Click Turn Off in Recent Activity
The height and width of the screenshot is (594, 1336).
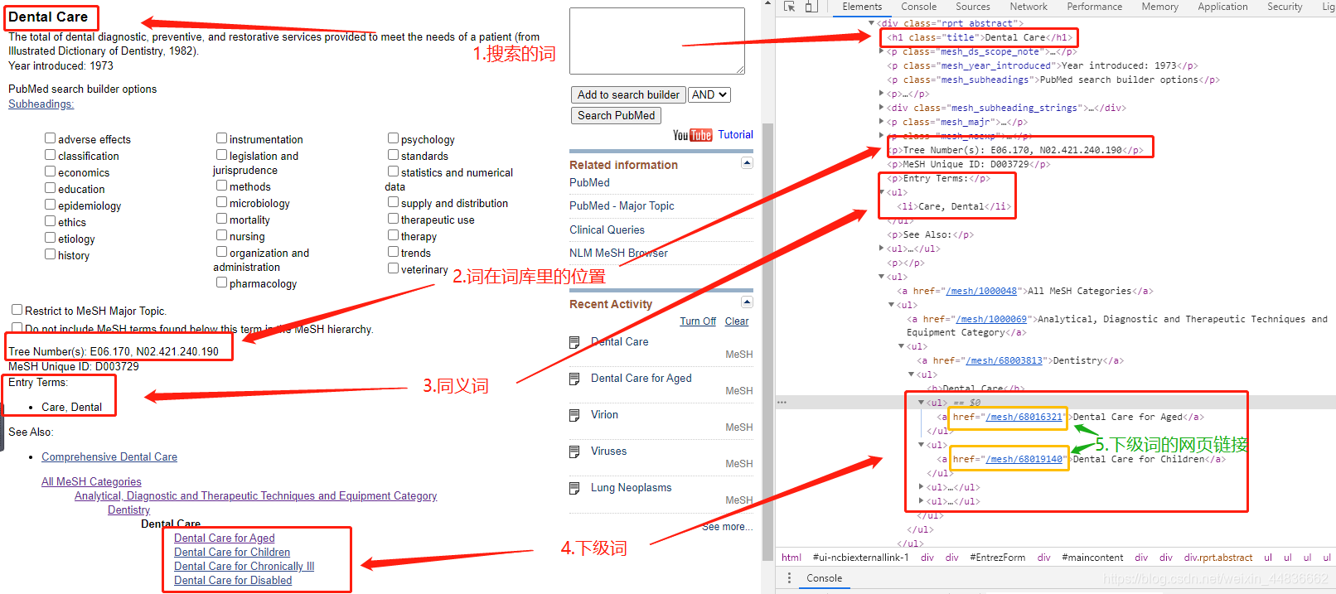[x=698, y=321]
